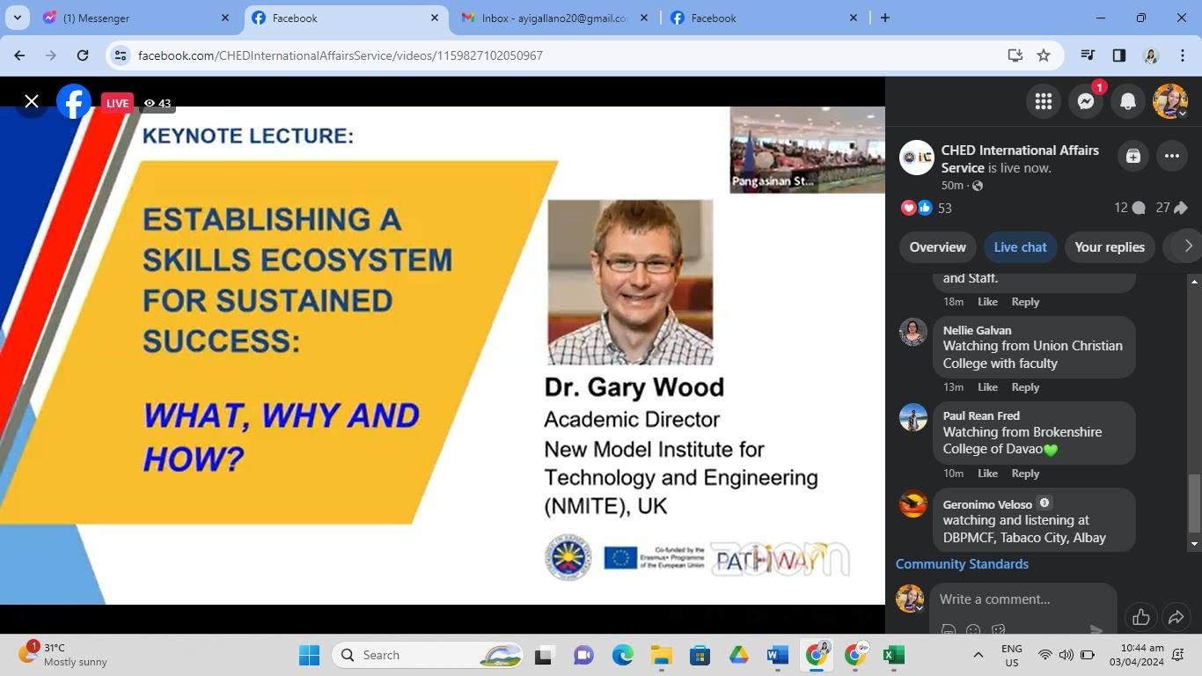Switch to the Messenger browser tab
The width and height of the screenshot is (1202, 676).
click(136, 18)
